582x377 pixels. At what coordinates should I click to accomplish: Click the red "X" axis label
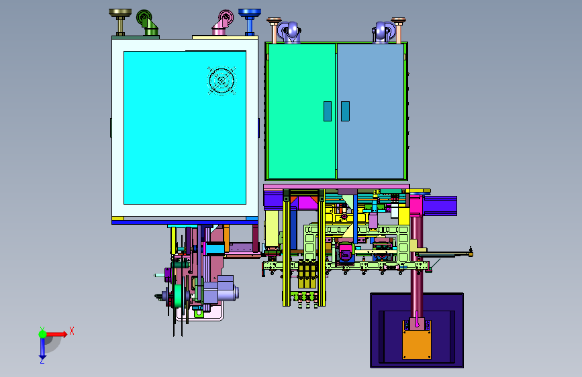72,331
